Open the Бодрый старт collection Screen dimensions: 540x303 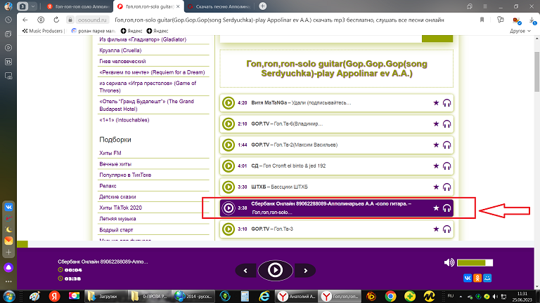tap(116, 230)
